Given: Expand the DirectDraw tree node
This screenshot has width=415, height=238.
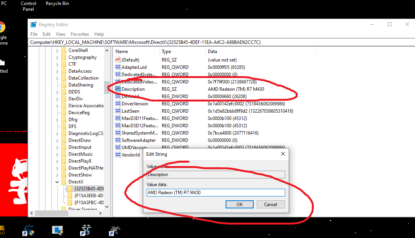Looking at the screenshot, I should [57, 140].
